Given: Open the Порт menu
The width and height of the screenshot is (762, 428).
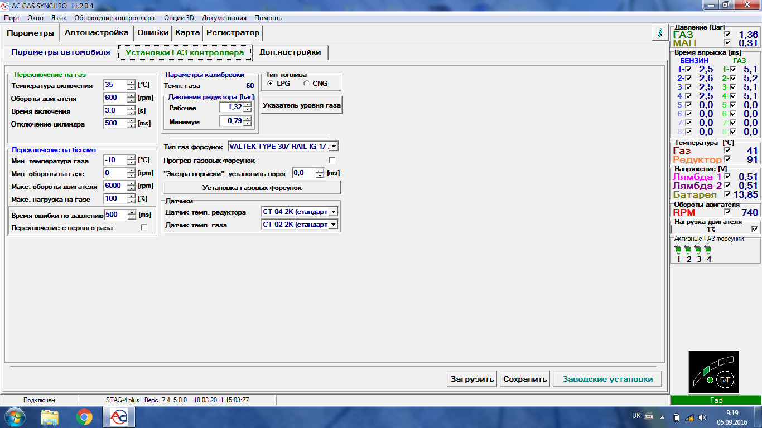Looking at the screenshot, I should (12, 18).
